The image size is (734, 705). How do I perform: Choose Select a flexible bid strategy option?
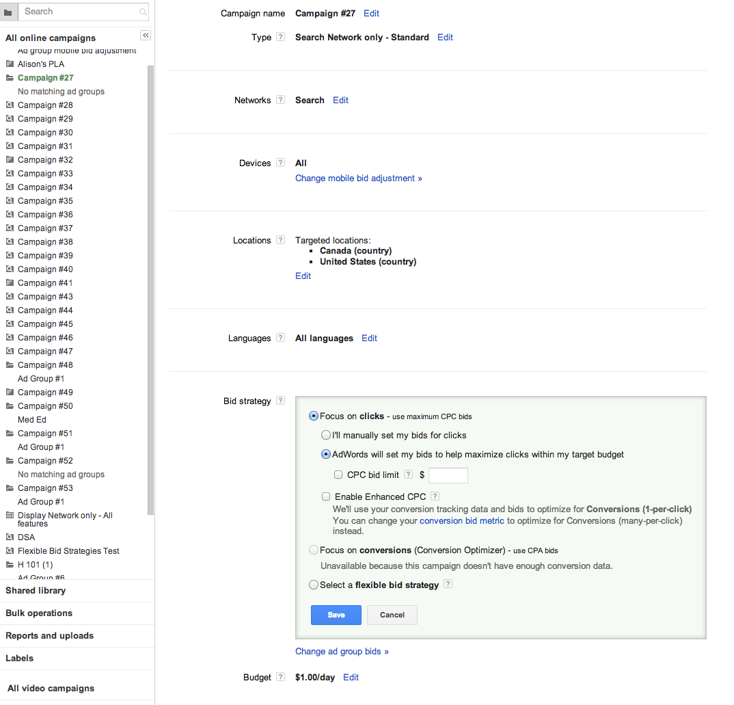point(314,585)
